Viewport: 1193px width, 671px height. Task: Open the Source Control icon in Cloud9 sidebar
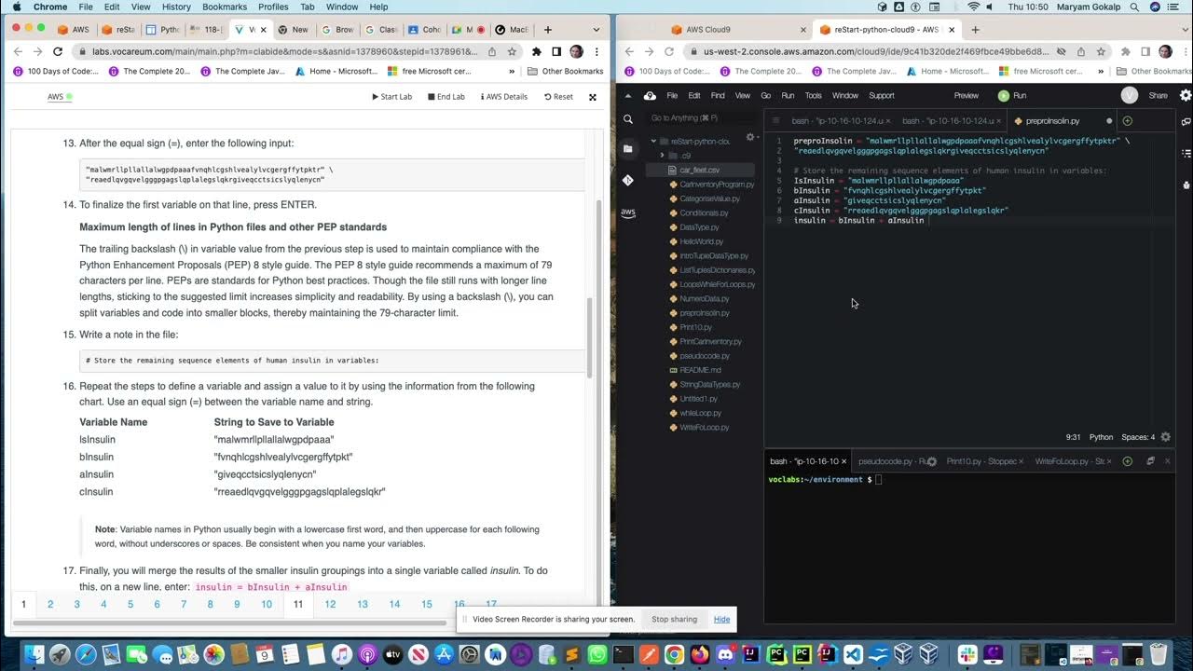click(628, 180)
